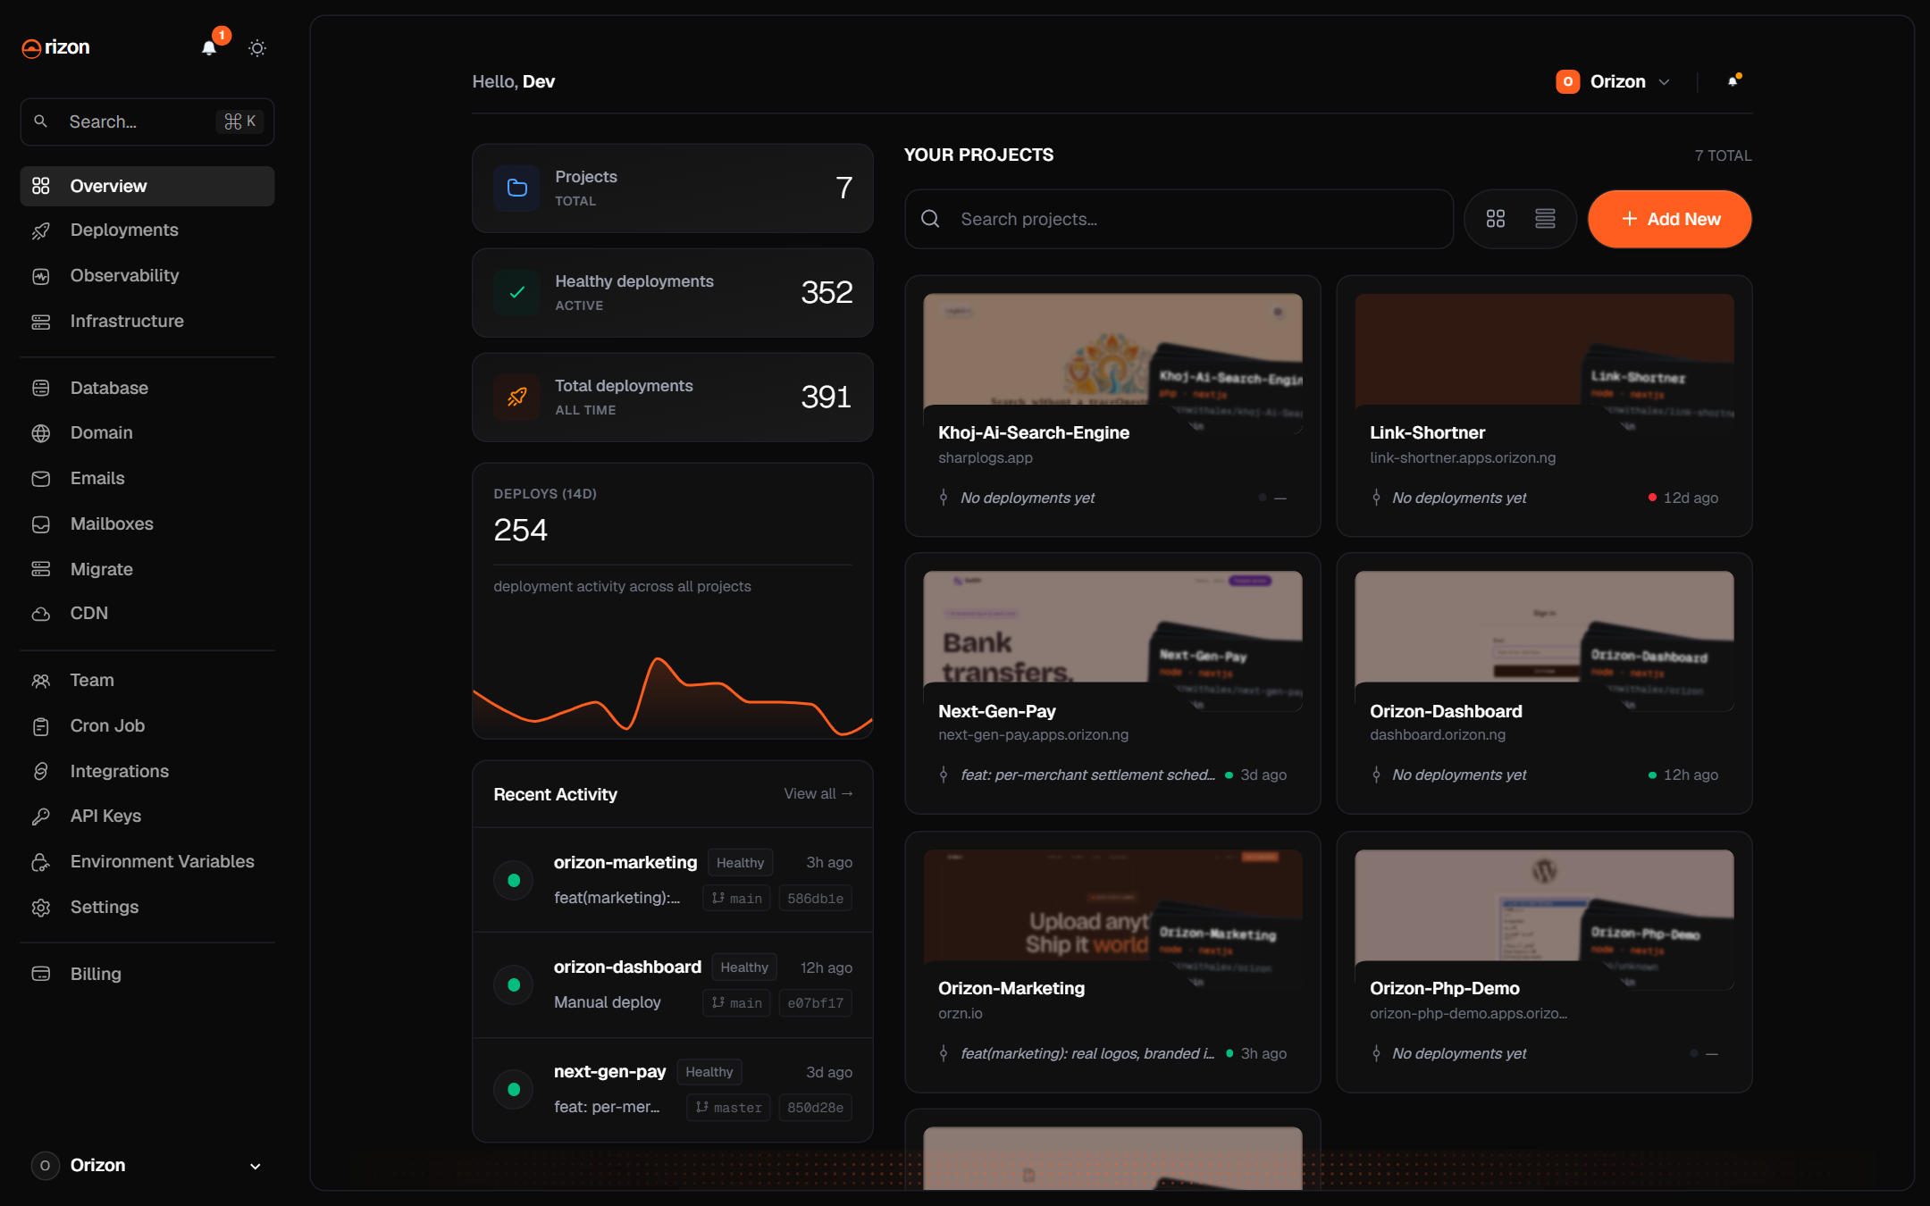The width and height of the screenshot is (1930, 1206).
Task: Click Environment Variables lock icon
Action: [41, 862]
